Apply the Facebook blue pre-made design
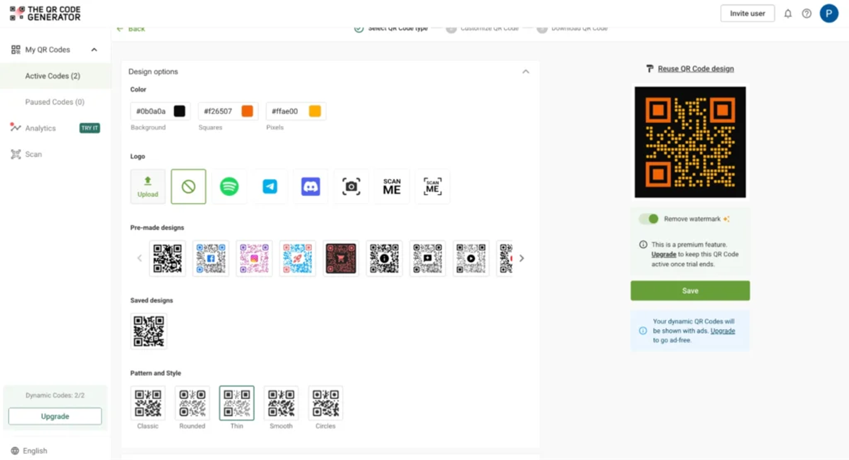Image resolution: width=849 pixels, height=460 pixels. tap(210, 259)
